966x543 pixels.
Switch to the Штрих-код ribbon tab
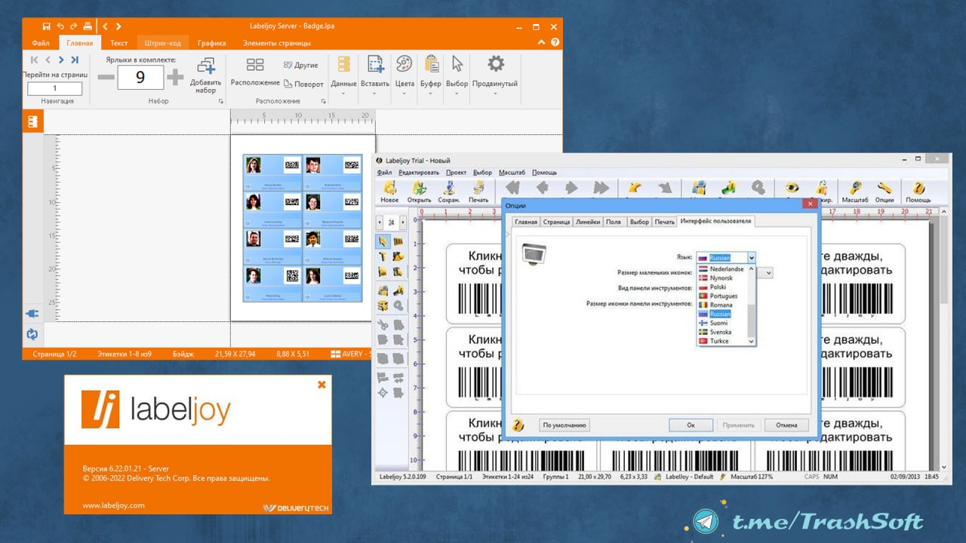click(162, 43)
